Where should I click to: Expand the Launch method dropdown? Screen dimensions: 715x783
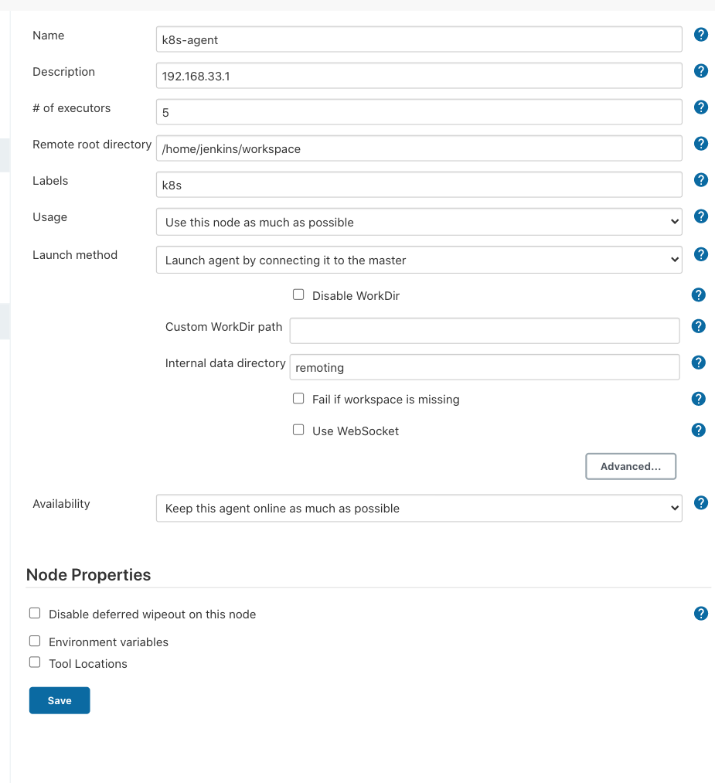(418, 260)
